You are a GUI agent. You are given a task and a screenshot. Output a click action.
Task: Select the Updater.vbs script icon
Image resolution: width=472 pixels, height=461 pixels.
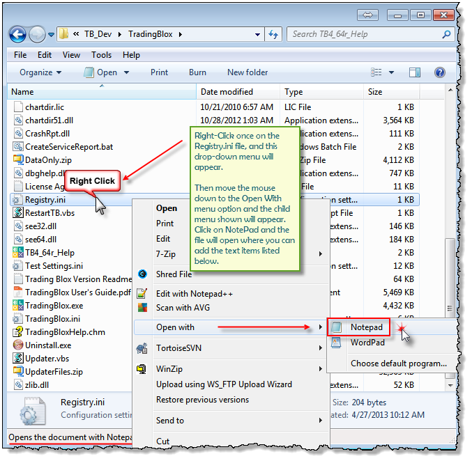click(18, 359)
